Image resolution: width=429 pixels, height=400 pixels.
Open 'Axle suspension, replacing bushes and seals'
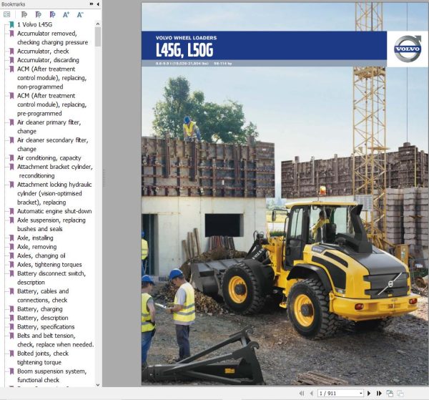click(x=51, y=225)
